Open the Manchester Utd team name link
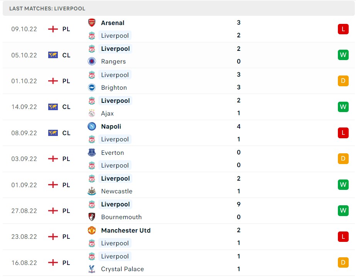Screen dimensions: 356x280 126,230
